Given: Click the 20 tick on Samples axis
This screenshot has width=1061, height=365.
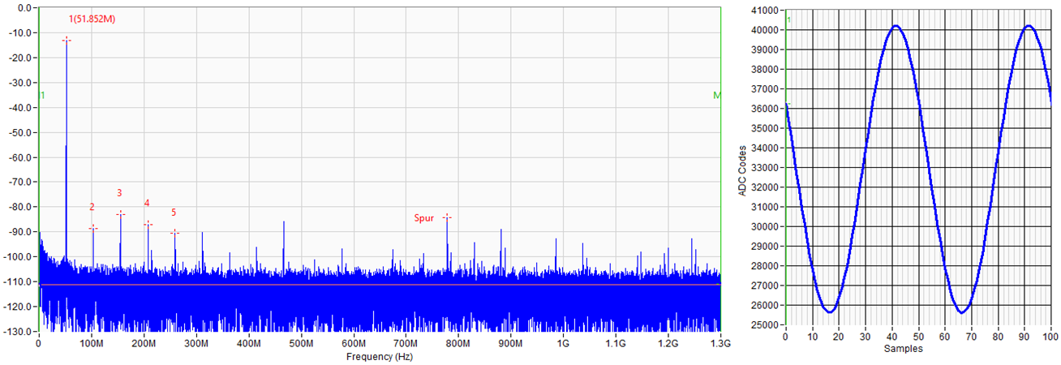Looking at the screenshot, I should pos(839,336).
